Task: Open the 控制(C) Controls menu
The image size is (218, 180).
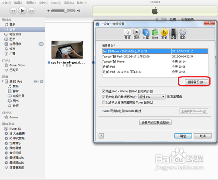Action: point(43,3)
